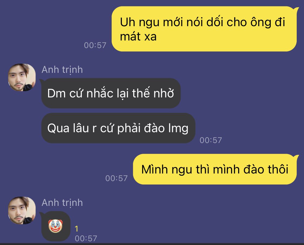Tap the clown face emoji
Screen dimensions: 304x245
tap(55, 226)
